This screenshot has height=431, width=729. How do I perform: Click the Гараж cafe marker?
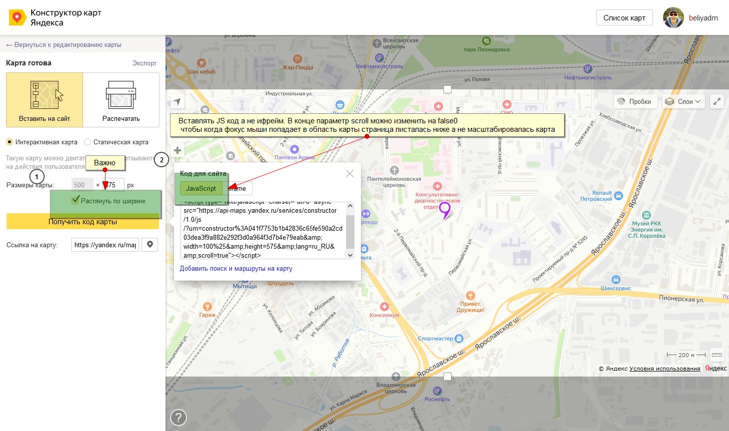click(x=207, y=307)
